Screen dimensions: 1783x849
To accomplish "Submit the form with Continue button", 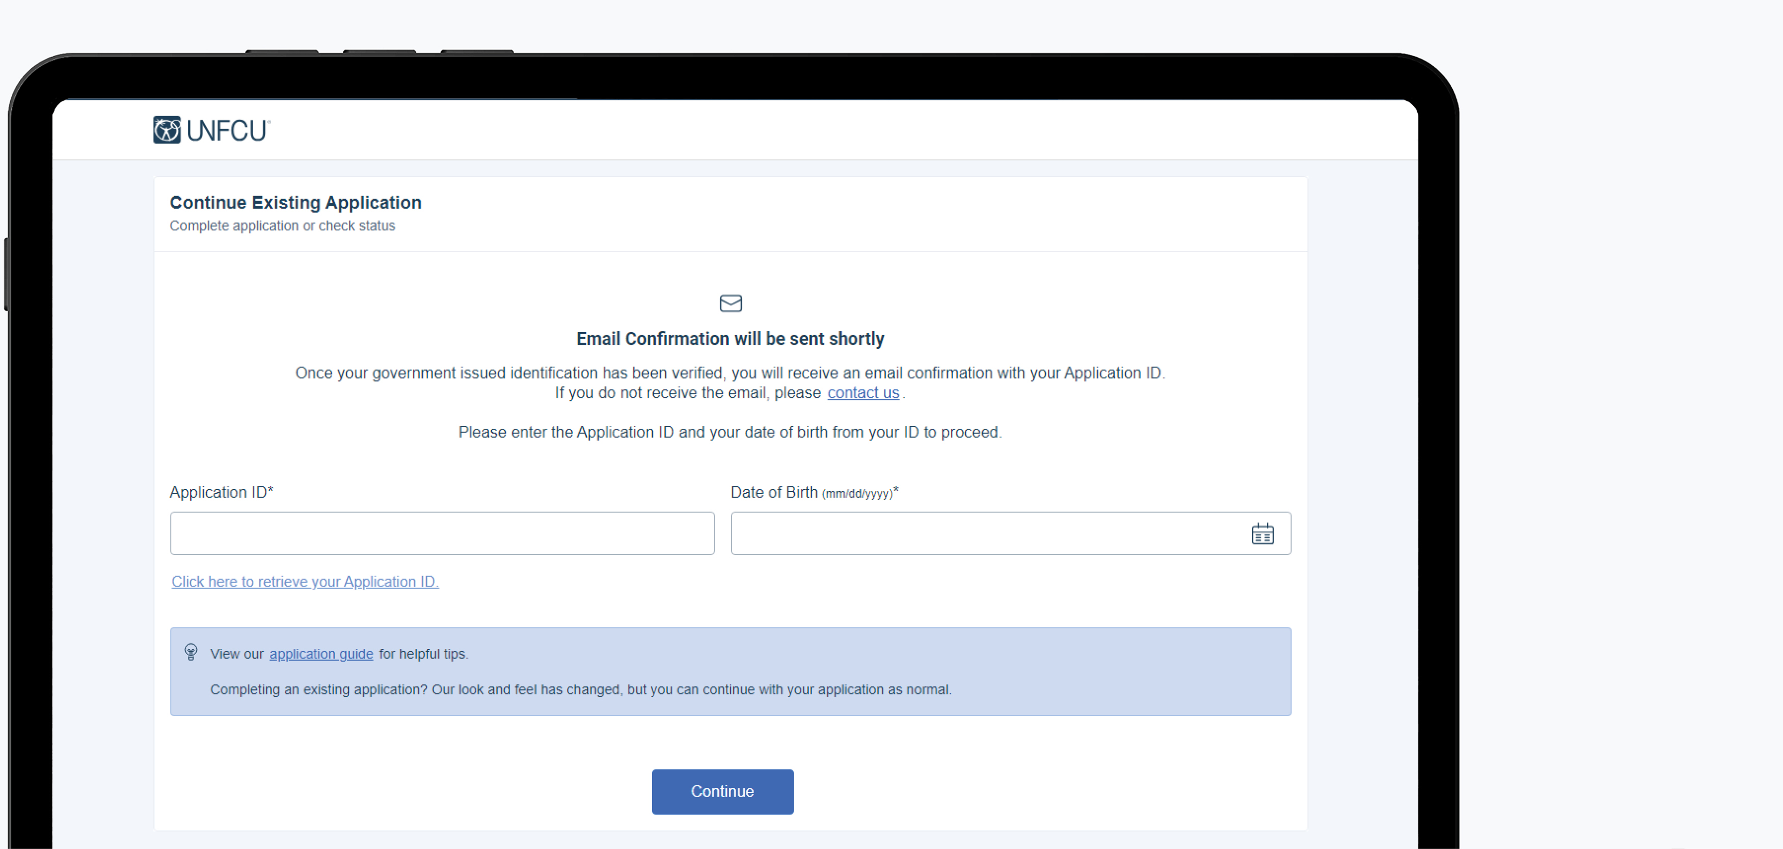I will pyautogui.click(x=722, y=791).
